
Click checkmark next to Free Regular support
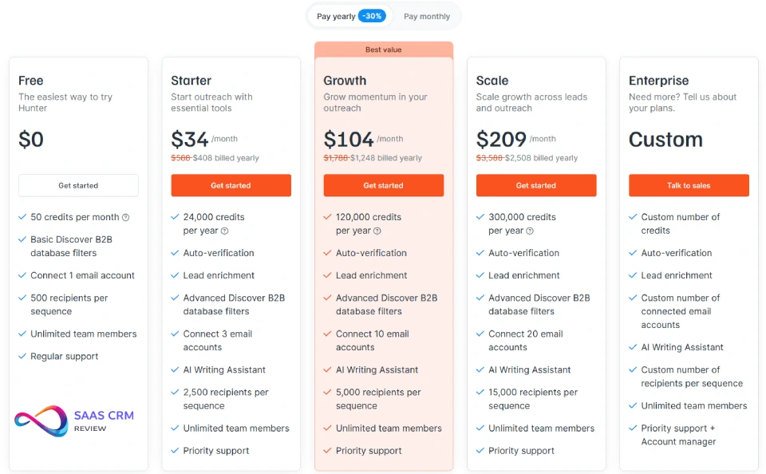[23, 357]
